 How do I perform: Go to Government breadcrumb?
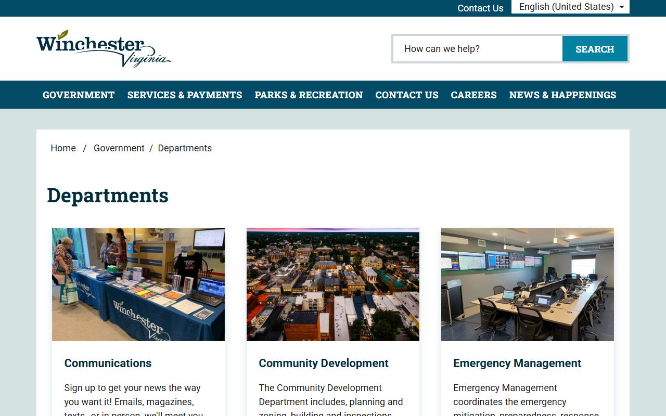(119, 148)
